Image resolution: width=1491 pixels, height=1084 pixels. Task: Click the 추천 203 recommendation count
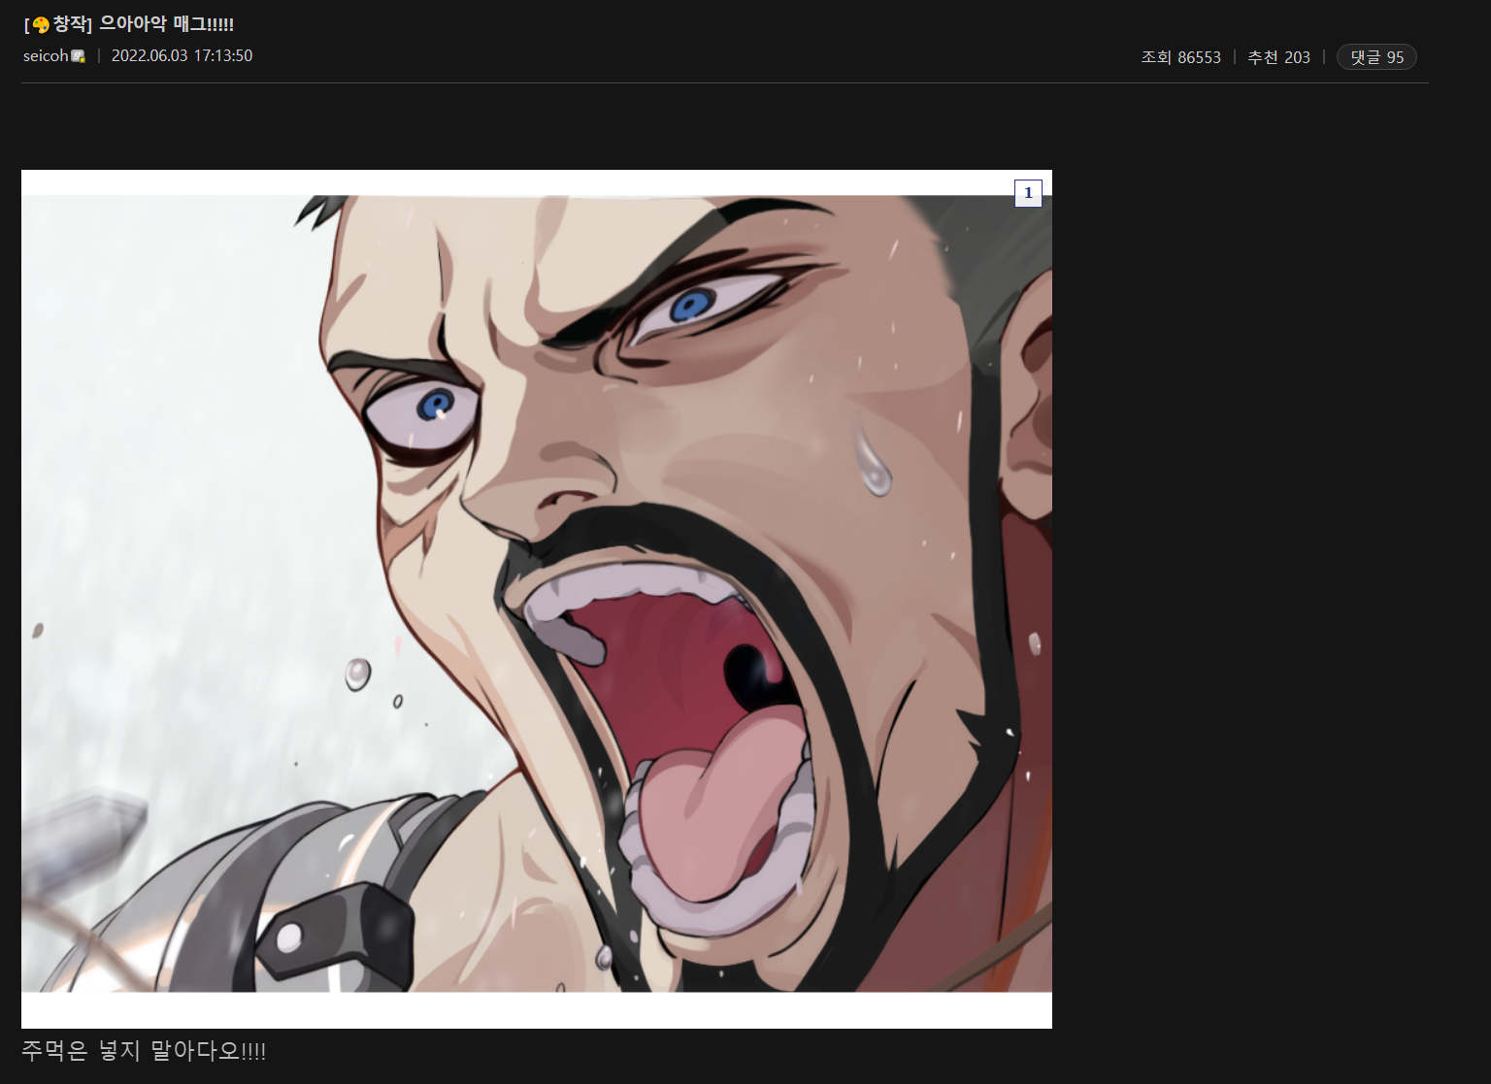[x=1278, y=57]
